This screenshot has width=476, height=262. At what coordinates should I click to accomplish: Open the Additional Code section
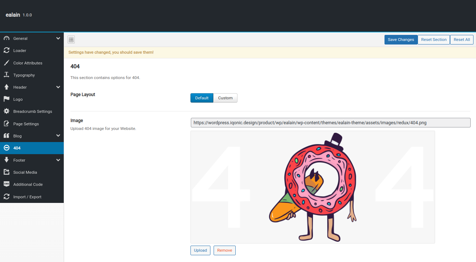32,184
